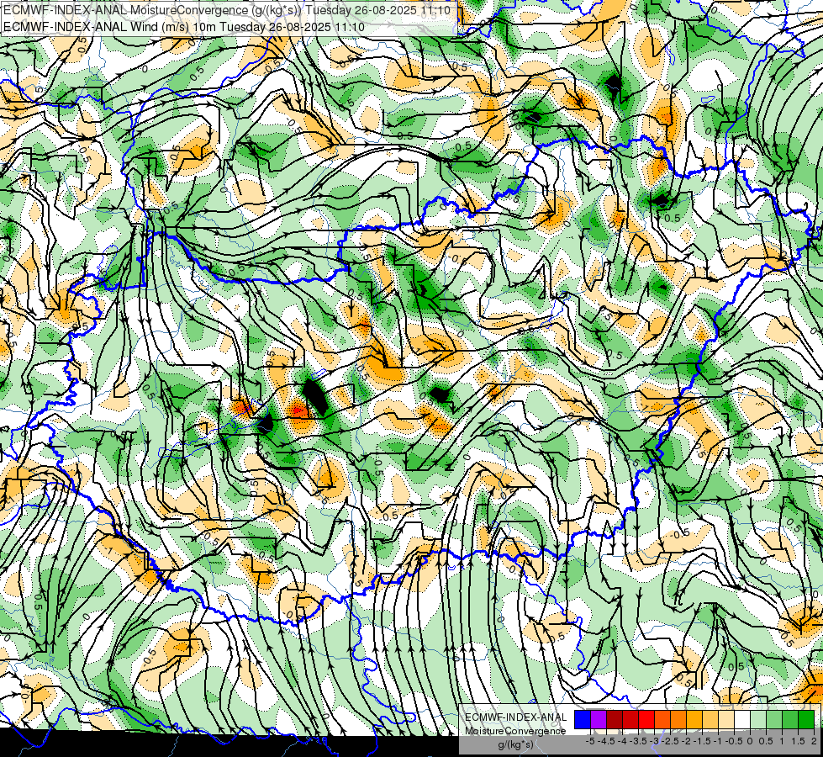
Task: Select the dark green swatch between 1.5 and 2
Action: (806, 720)
